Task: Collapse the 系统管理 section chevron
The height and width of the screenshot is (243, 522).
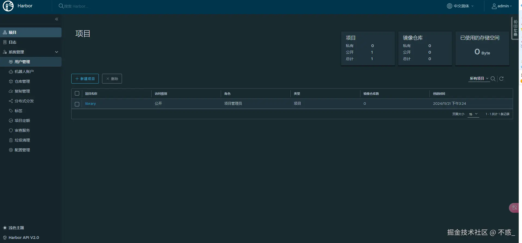Action: click(57, 52)
